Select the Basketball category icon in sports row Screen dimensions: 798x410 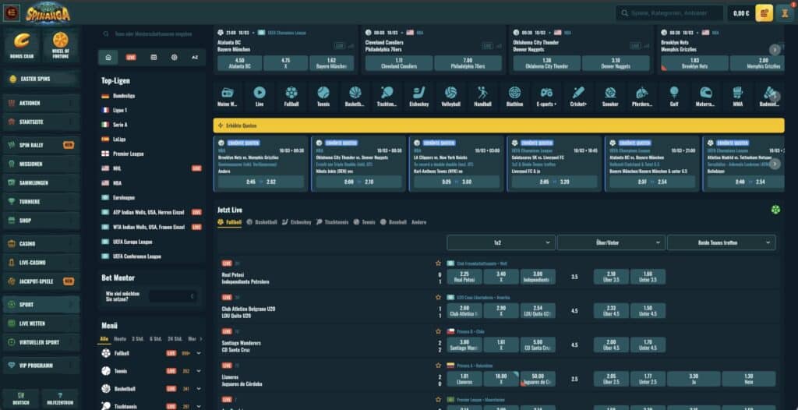click(x=355, y=96)
